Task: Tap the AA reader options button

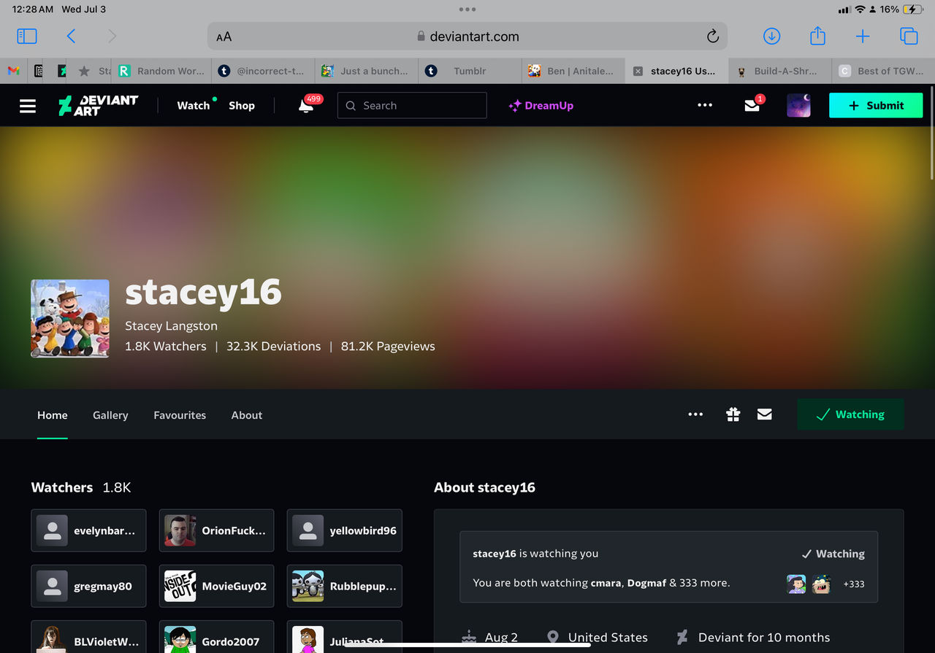Action: [x=224, y=36]
